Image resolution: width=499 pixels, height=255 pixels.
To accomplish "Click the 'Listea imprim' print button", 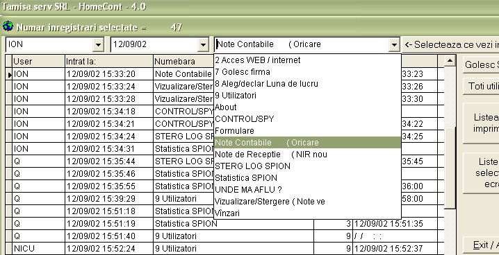I will [x=481, y=123].
